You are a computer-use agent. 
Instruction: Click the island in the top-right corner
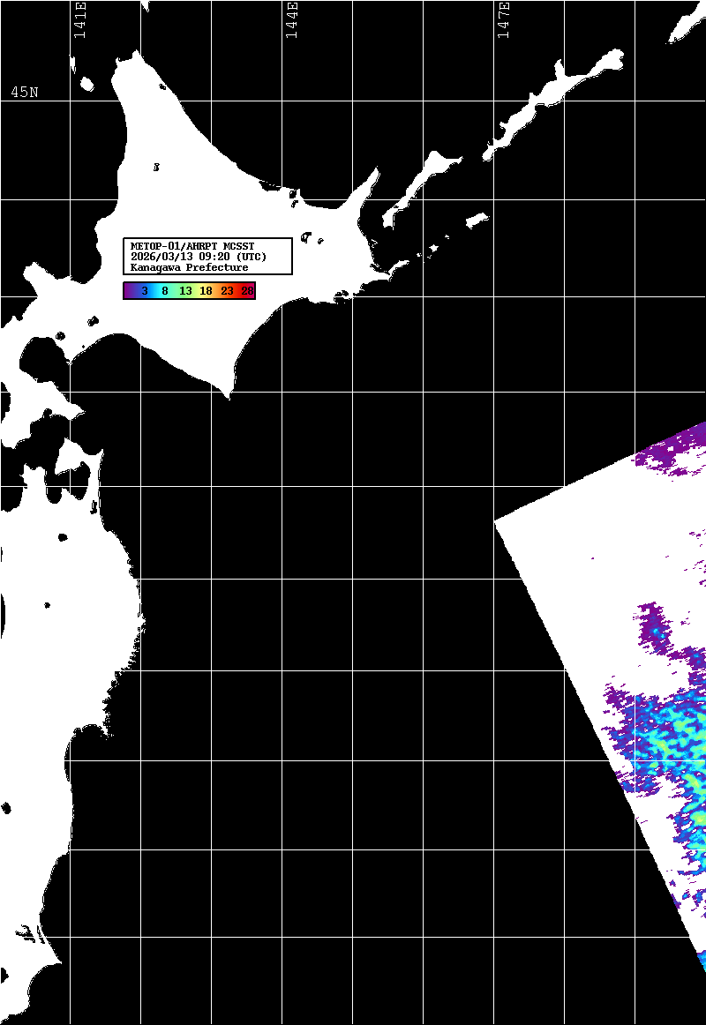click(686, 28)
